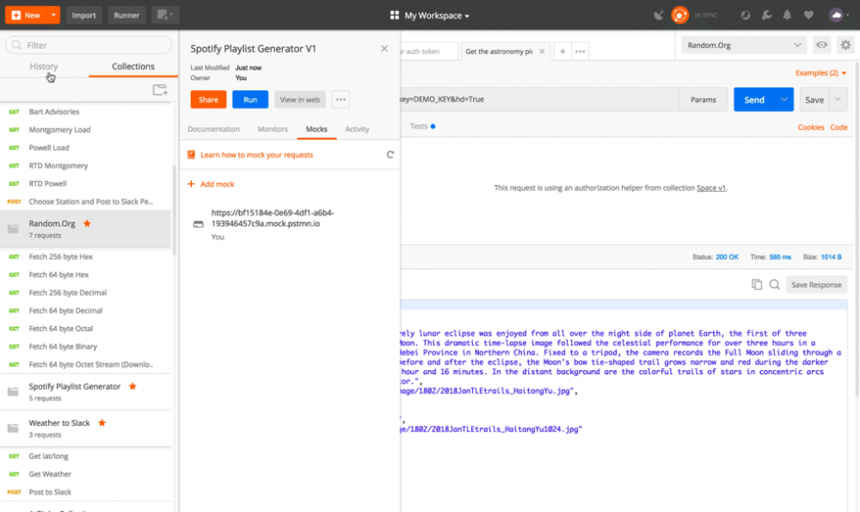
Task: Open the wrench settings icon
Action: click(766, 15)
